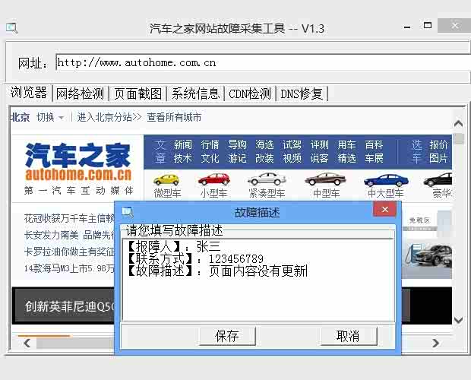
Task: Click the 创新英菲尼迪Q50 banner ad
Action: pos(63,306)
